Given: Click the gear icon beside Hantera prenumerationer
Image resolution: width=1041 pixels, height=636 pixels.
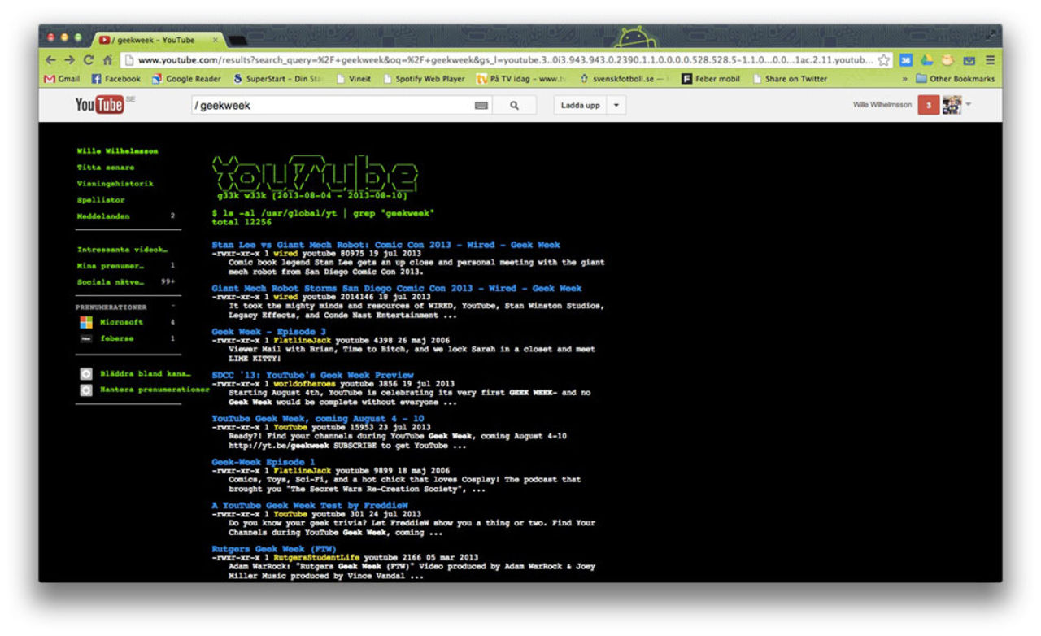Looking at the screenshot, I should (x=86, y=390).
